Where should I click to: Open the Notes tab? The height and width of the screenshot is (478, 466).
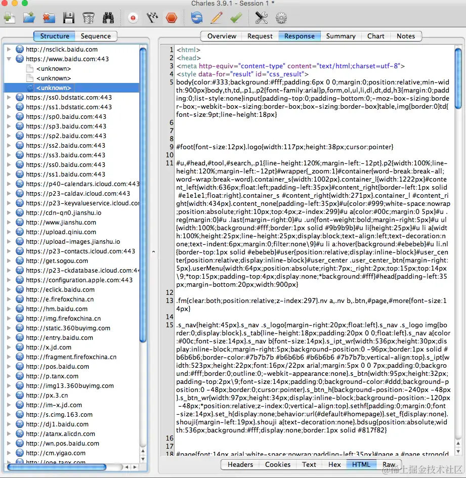point(406,36)
